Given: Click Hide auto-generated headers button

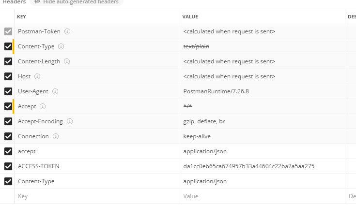Looking at the screenshot, I should point(76,2).
